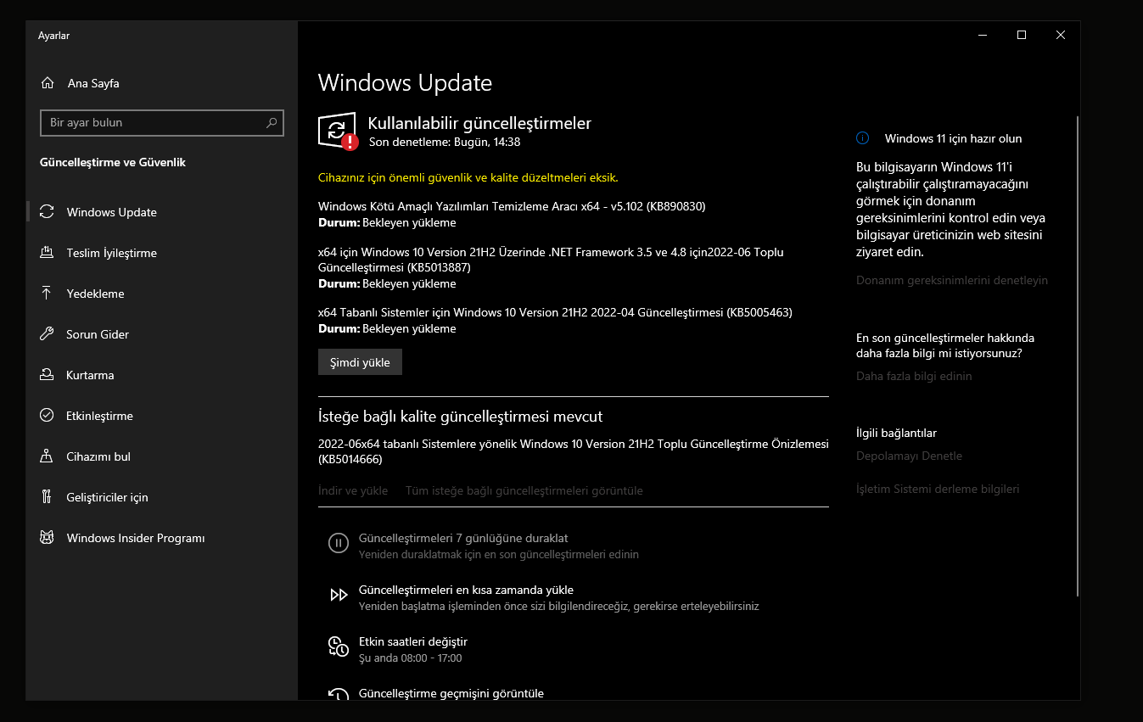
Task: Select the Windows Update sync icon in the sidebar
Action: (48, 212)
